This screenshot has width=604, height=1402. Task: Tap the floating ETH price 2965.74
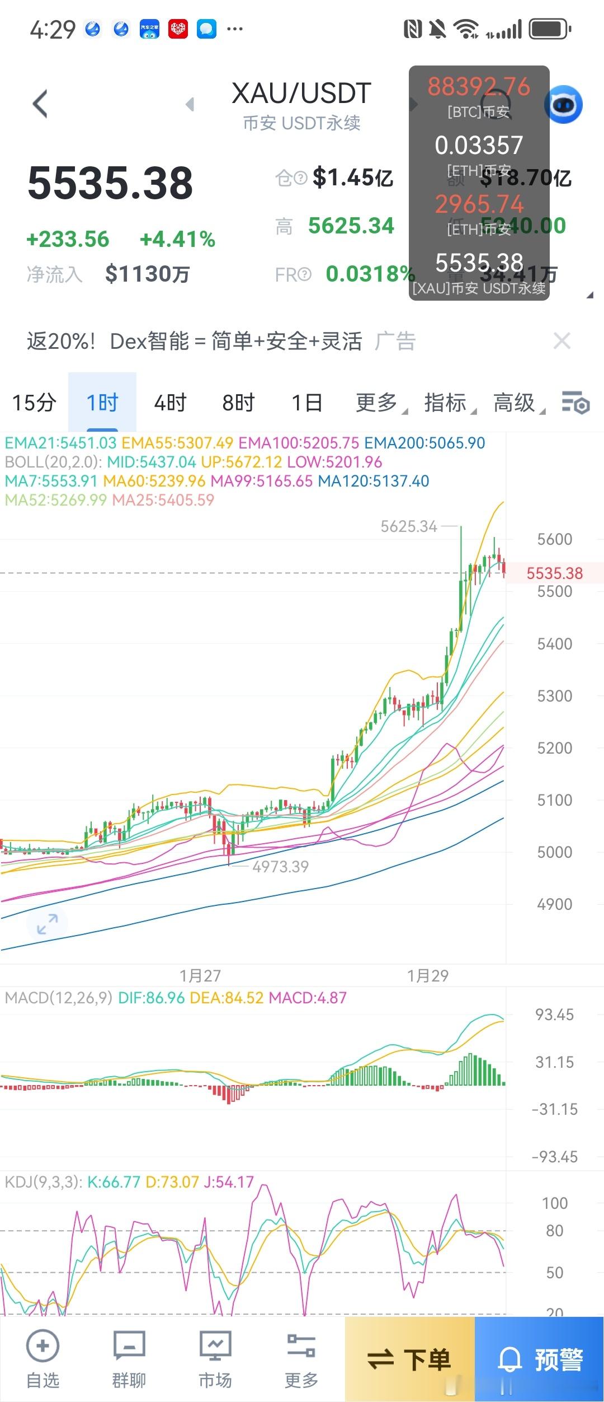click(479, 204)
